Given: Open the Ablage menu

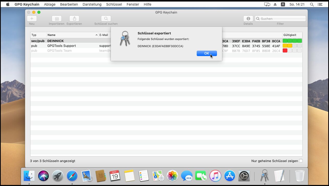Looking at the screenshot, I should click(x=50, y=4).
